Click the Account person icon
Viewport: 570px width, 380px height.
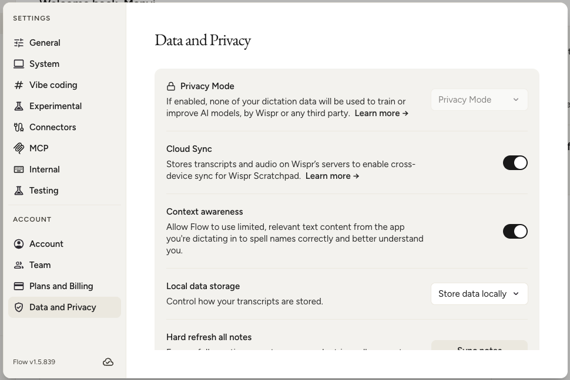[x=19, y=244]
